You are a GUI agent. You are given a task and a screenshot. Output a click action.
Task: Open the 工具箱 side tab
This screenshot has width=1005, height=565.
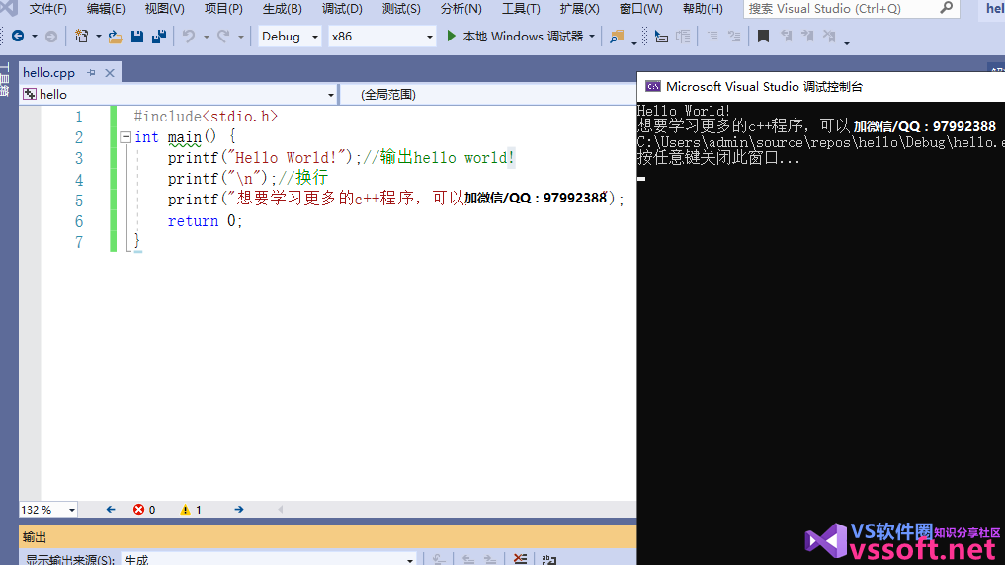[x=5, y=80]
